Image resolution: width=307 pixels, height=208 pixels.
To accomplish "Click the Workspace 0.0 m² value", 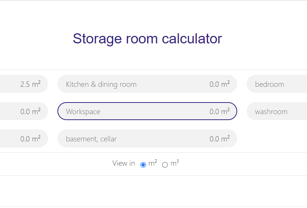I will 220,111.
